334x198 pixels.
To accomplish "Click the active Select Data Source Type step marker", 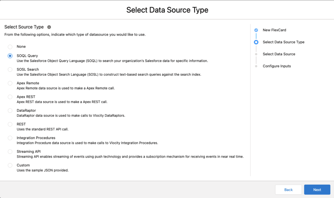I will click(x=256, y=42).
